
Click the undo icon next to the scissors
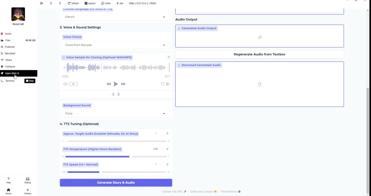click(163, 84)
